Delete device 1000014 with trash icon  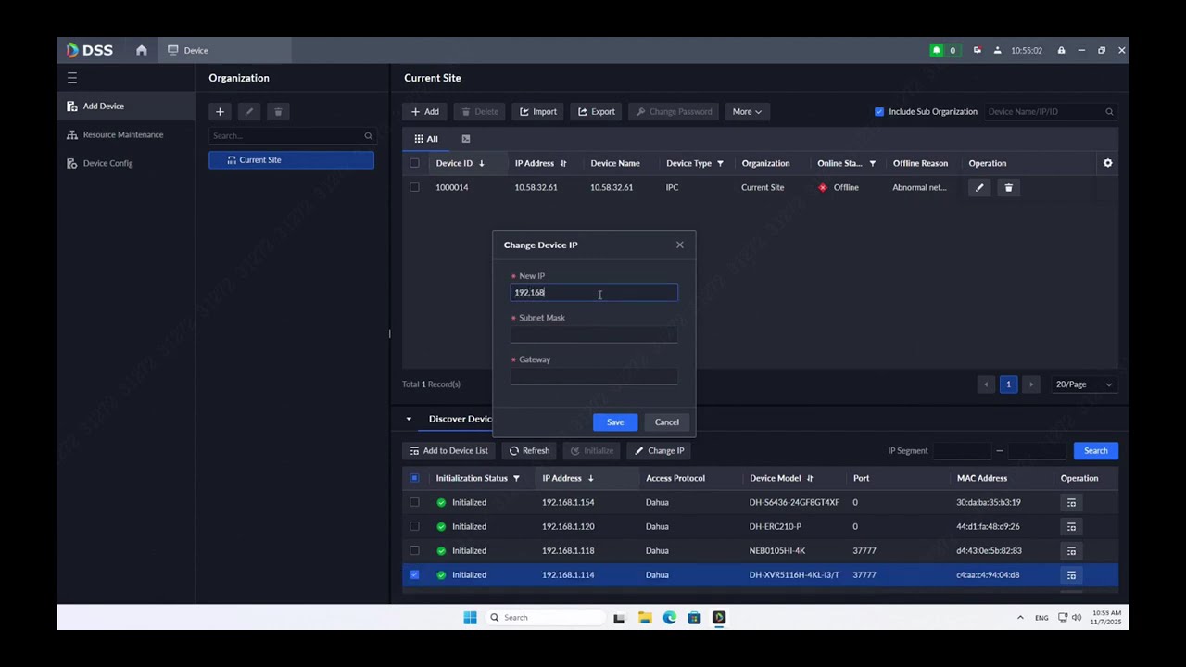pyautogui.click(x=1009, y=188)
